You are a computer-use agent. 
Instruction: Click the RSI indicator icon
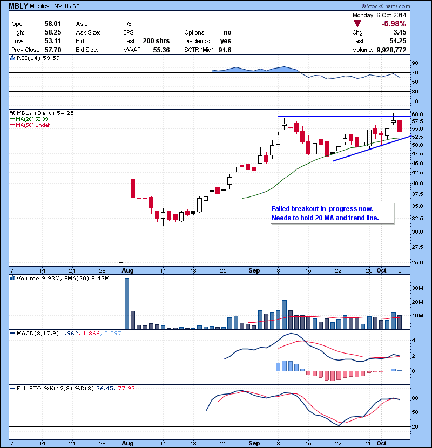click(x=12, y=58)
